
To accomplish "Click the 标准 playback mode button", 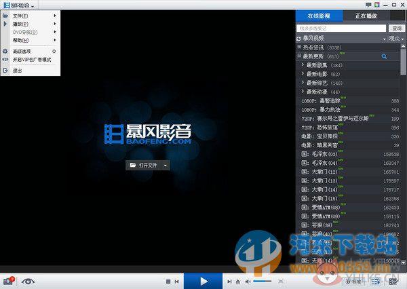I will [x=354, y=282].
